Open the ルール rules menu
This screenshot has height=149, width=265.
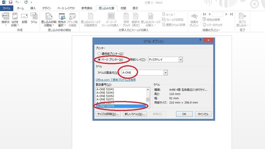click(168, 15)
